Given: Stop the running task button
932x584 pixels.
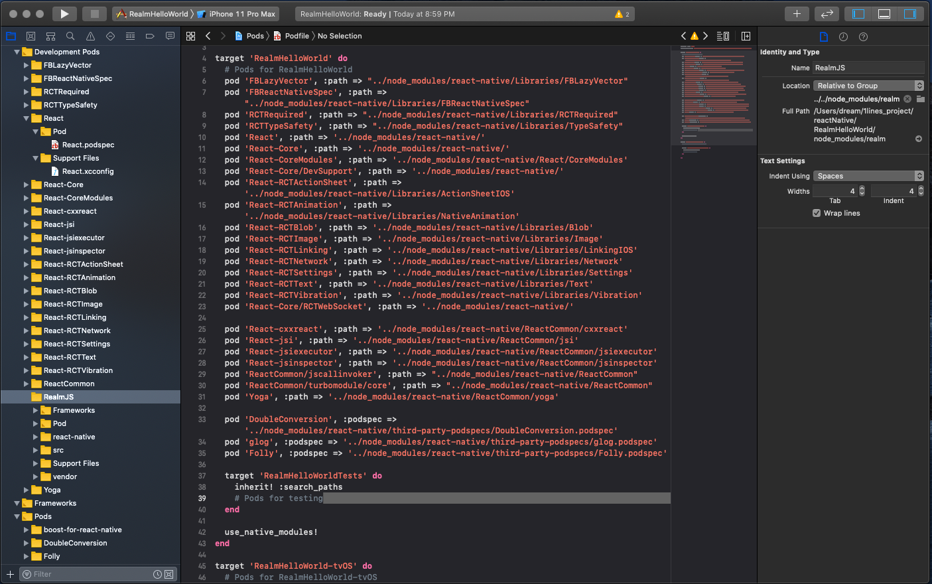Looking at the screenshot, I should tap(94, 13).
